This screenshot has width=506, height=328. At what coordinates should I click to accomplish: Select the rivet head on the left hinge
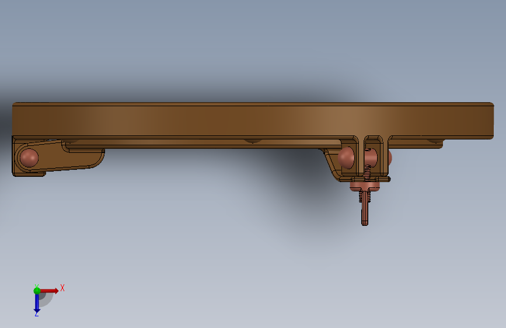coord(29,158)
